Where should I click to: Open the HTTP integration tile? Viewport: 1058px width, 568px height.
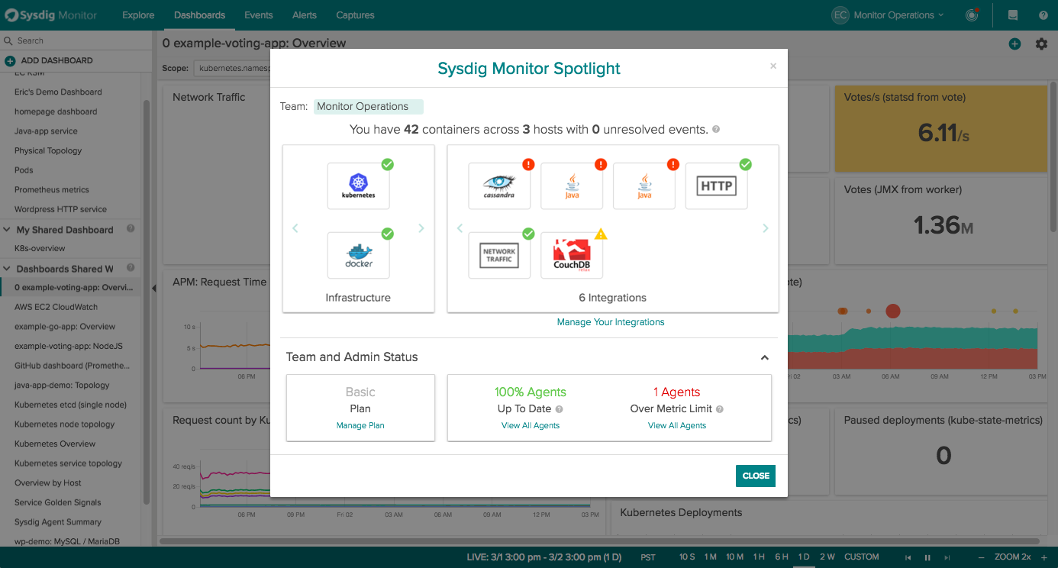(x=716, y=186)
